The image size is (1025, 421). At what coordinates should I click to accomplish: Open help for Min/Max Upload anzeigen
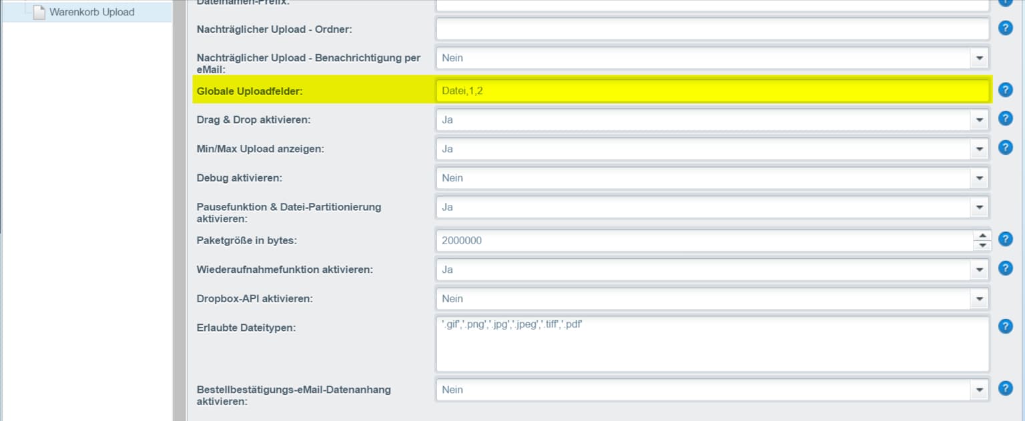point(1005,147)
